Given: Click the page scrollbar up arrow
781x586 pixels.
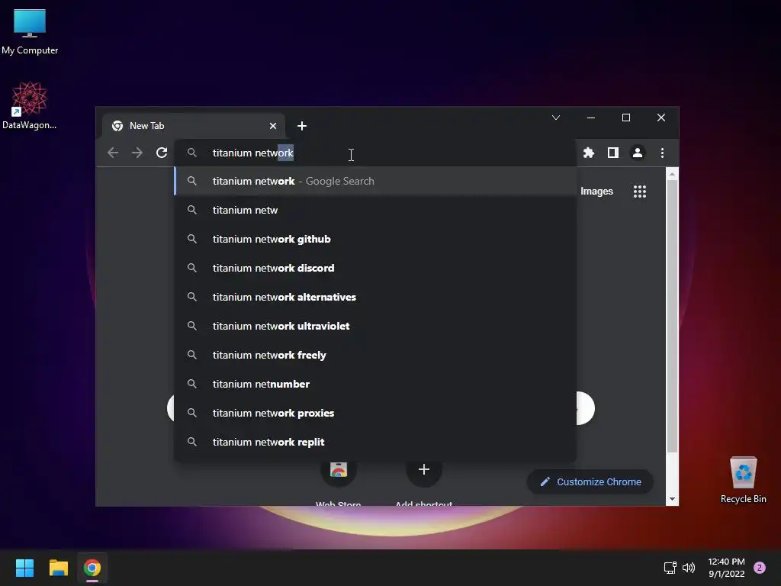Looking at the screenshot, I should click(672, 174).
